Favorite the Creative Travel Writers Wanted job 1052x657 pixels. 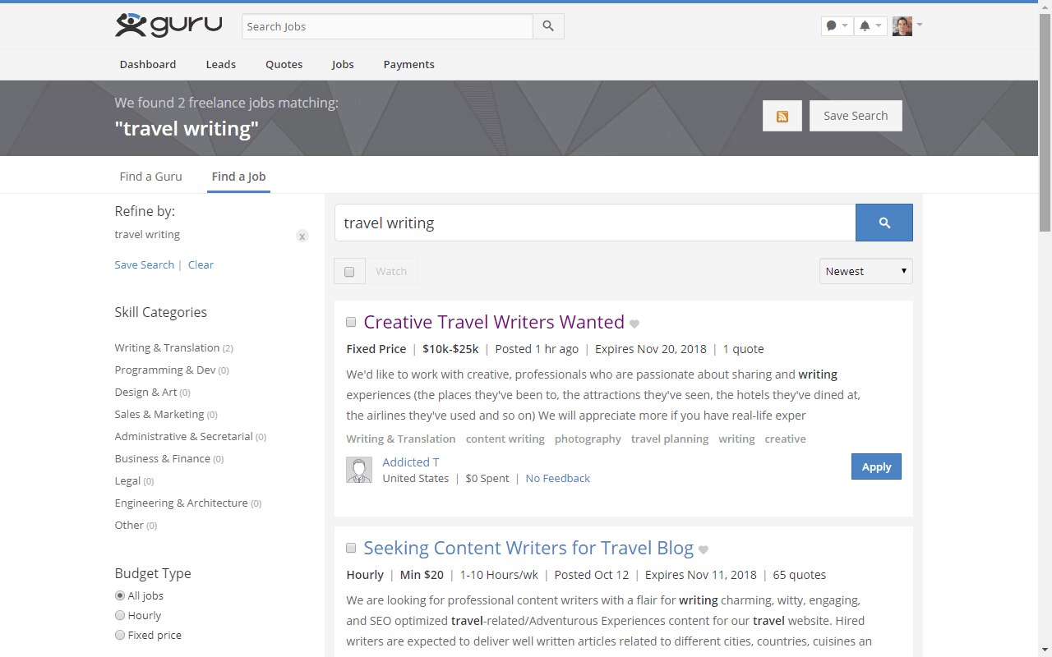[x=634, y=324]
